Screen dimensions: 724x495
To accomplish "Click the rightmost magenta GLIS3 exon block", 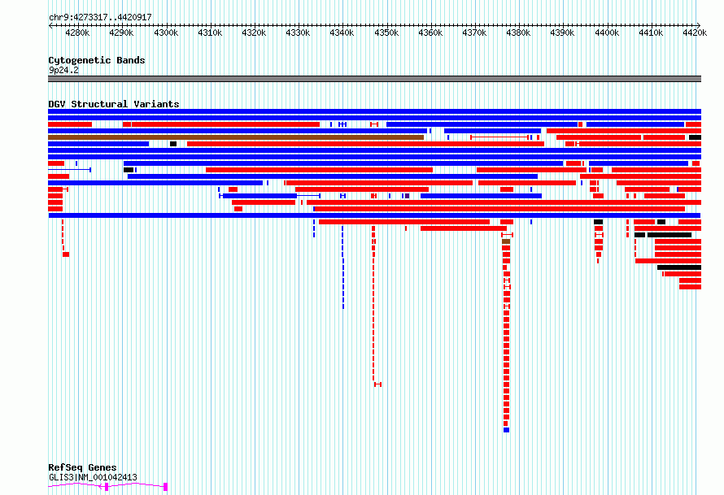I will 166,487.
